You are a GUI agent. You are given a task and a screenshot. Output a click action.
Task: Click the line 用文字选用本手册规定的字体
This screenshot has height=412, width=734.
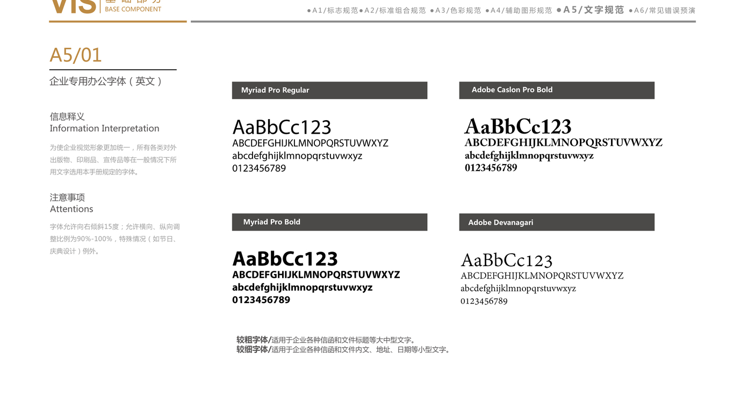(x=95, y=172)
